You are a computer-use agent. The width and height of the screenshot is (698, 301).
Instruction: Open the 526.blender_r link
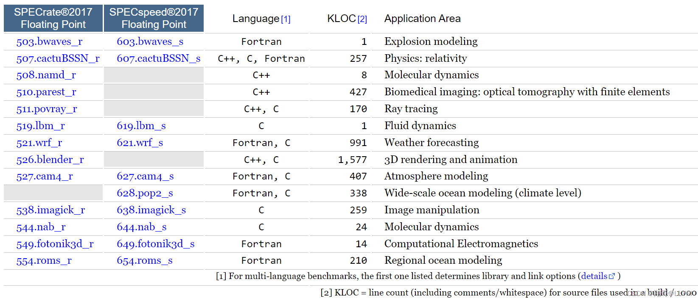pos(50,160)
